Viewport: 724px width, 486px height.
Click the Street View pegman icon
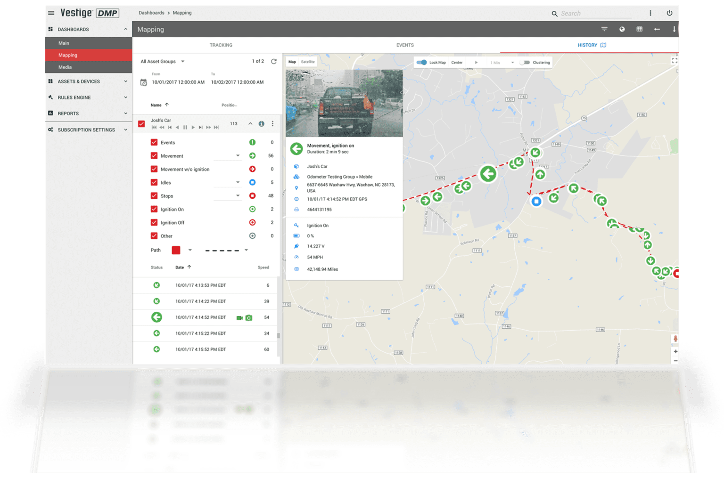pos(675,339)
